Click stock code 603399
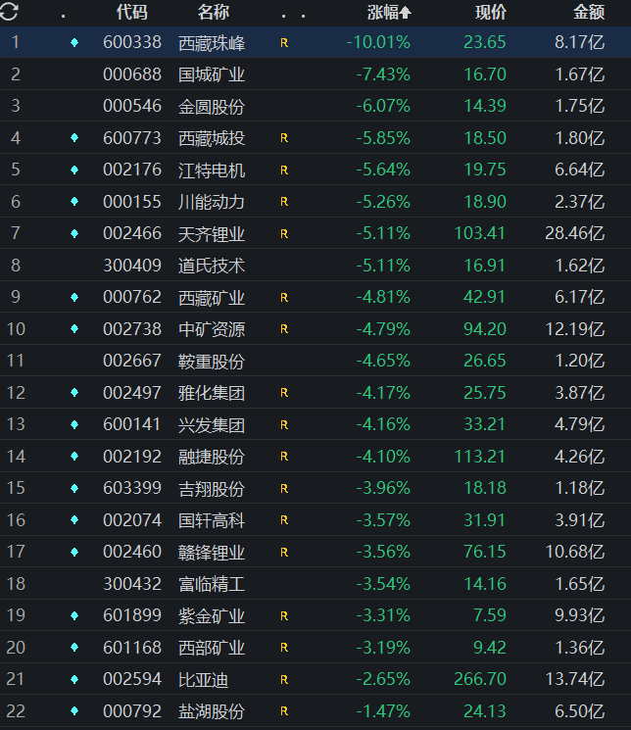The width and height of the screenshot is (631, 730). click(x=132, y=488)
